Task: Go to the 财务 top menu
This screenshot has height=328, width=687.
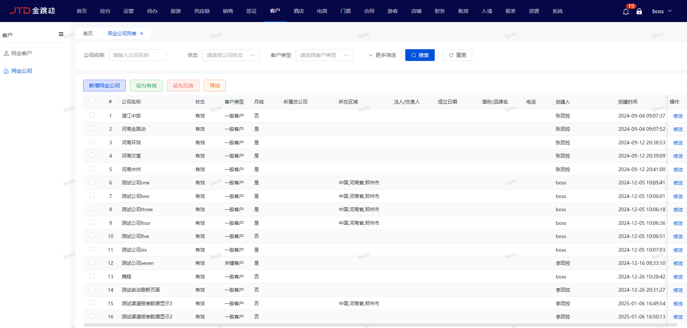Action: point(439,11)
